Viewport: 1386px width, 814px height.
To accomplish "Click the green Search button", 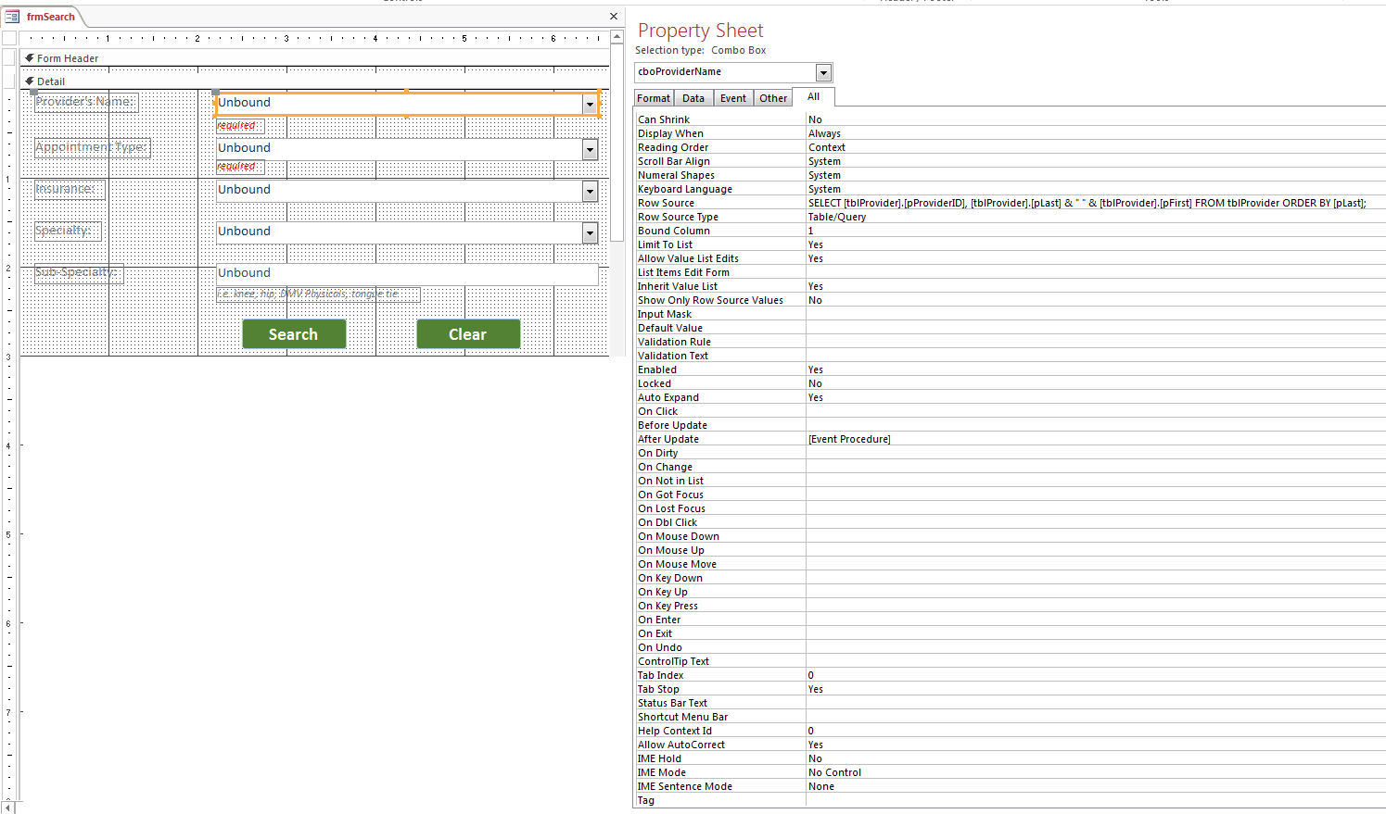I will (294, 334).
